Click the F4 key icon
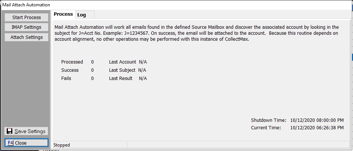Image resolution: width=353 pixels, height=151 pixels. click(10, 143)
